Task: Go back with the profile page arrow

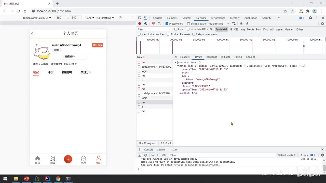Action: (32, 34)
